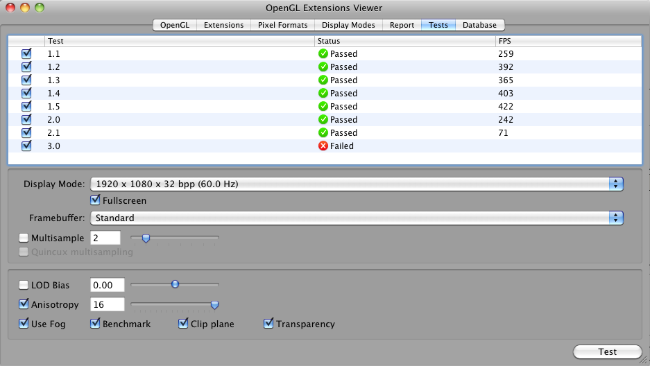Screen dimensions: 650x366
Task: Select FPS value 259
Action: pos(506,54)
